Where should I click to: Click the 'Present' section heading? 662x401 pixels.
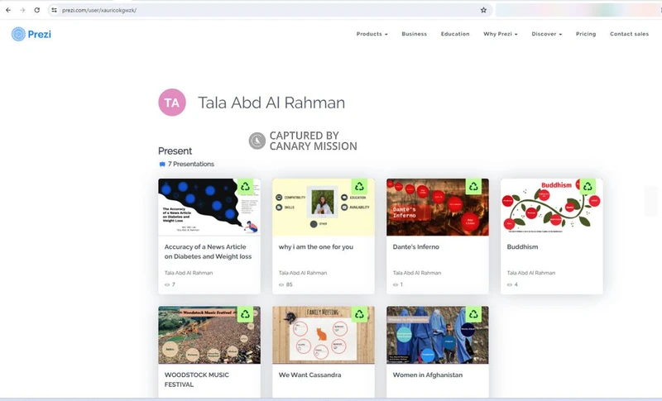pyautogui.click(x=175, y=151)
